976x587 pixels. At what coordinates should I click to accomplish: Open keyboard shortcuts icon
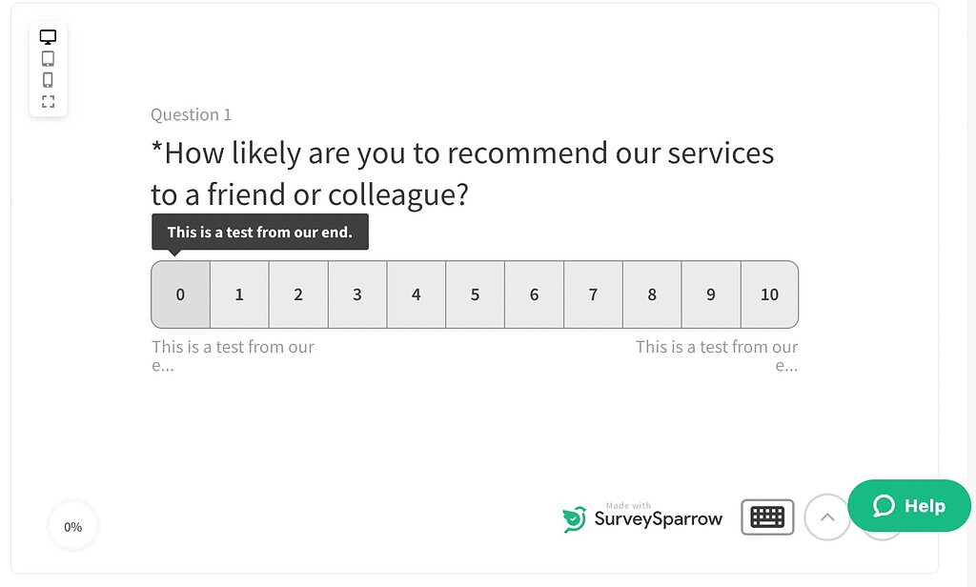click(x=767, y=516)
